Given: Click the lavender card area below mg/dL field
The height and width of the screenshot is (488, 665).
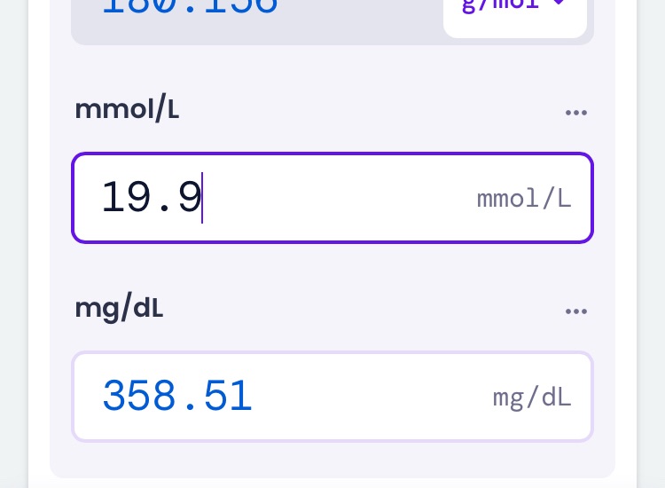Looking at the screenshot, I should click(332, 460).
